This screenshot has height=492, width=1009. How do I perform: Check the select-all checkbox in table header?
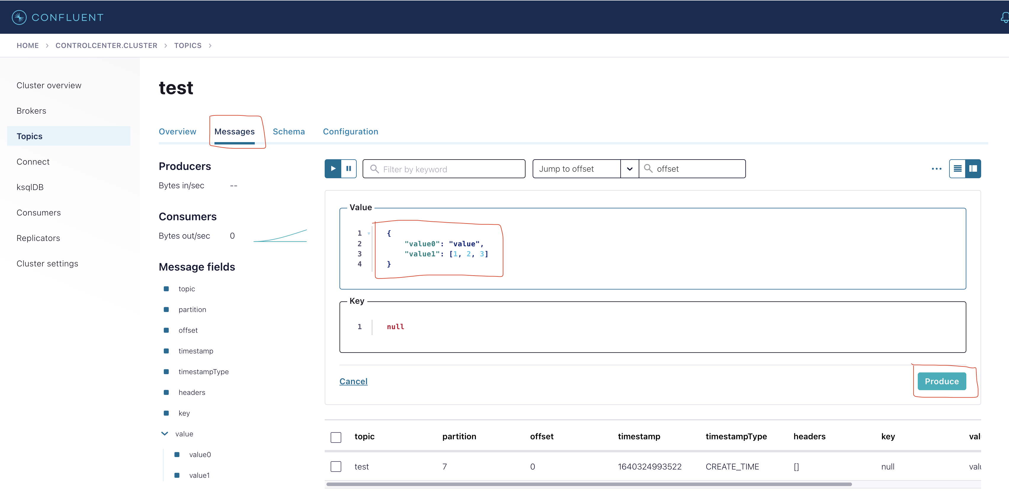coord(336,437)
